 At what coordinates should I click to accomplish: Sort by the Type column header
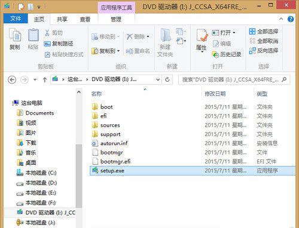(262, 94)
